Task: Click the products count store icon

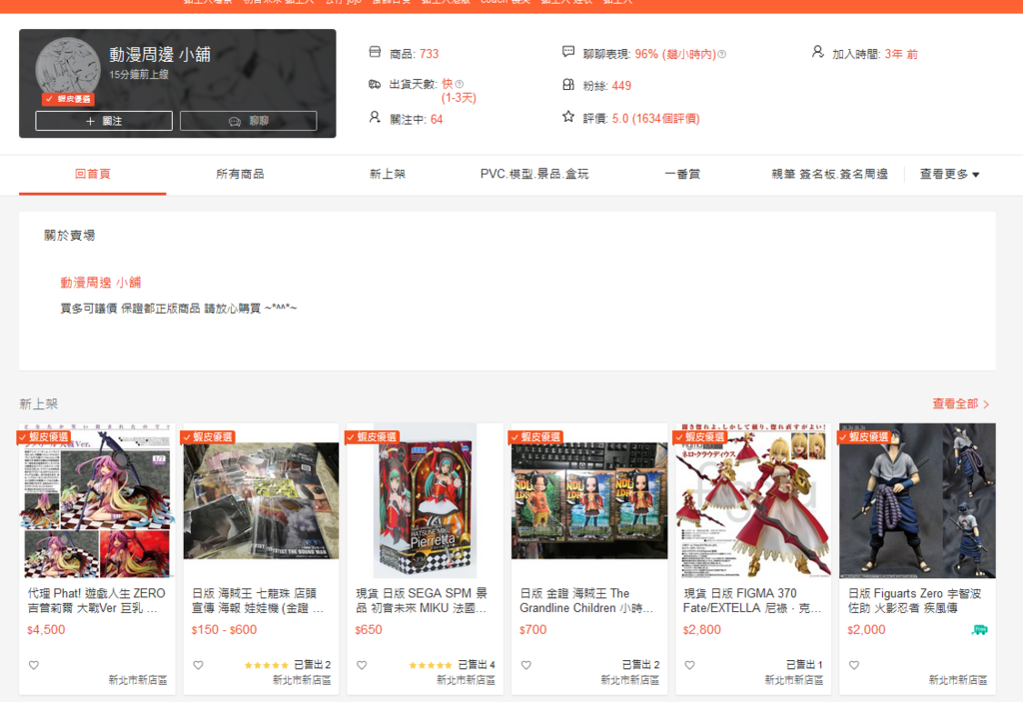Action: [375, 52]
